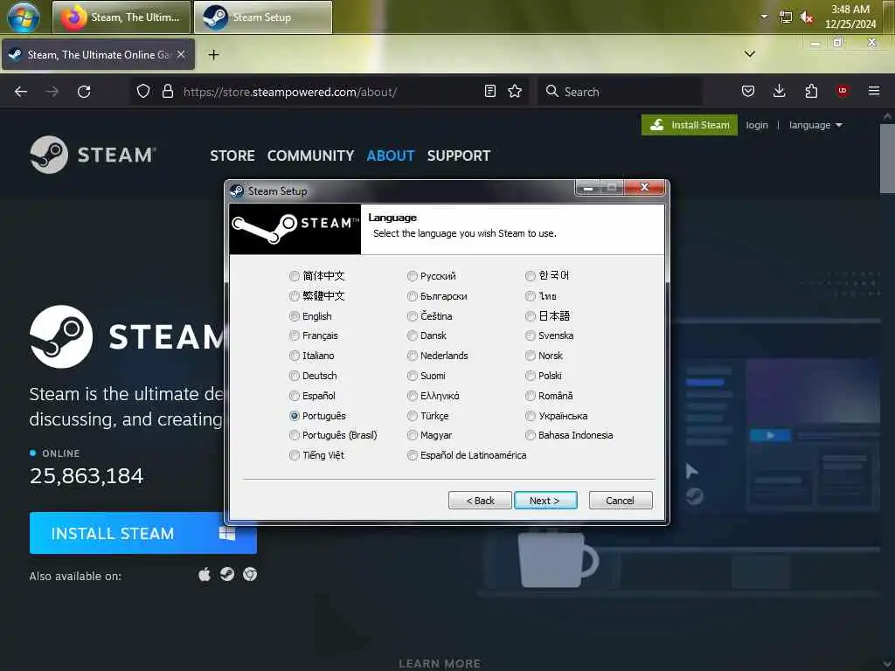Select the Deutsch radio button
The width and height of the screenshot is (895, 671).
click(295, 376)
